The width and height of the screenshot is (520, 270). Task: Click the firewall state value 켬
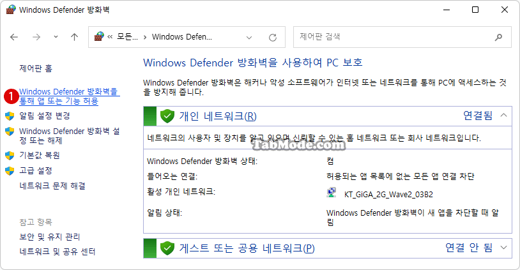tap(330, 161)
